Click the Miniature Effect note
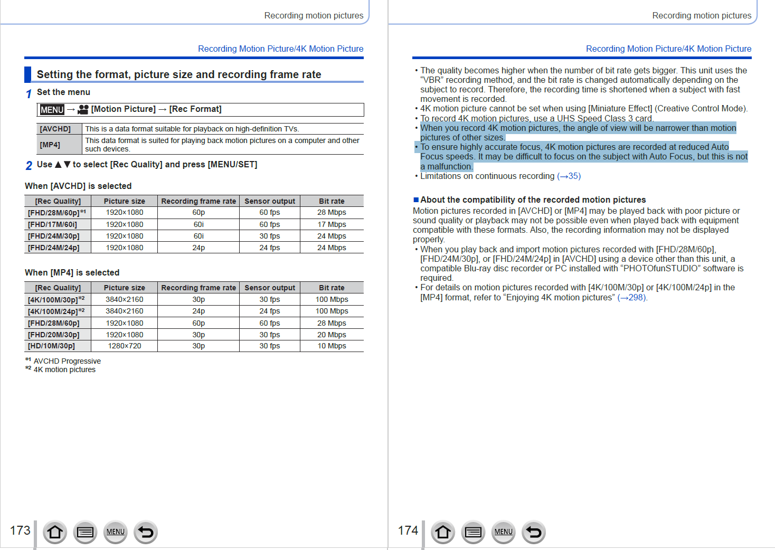Screen dimensions: 775x550 [x=584, y=109]
